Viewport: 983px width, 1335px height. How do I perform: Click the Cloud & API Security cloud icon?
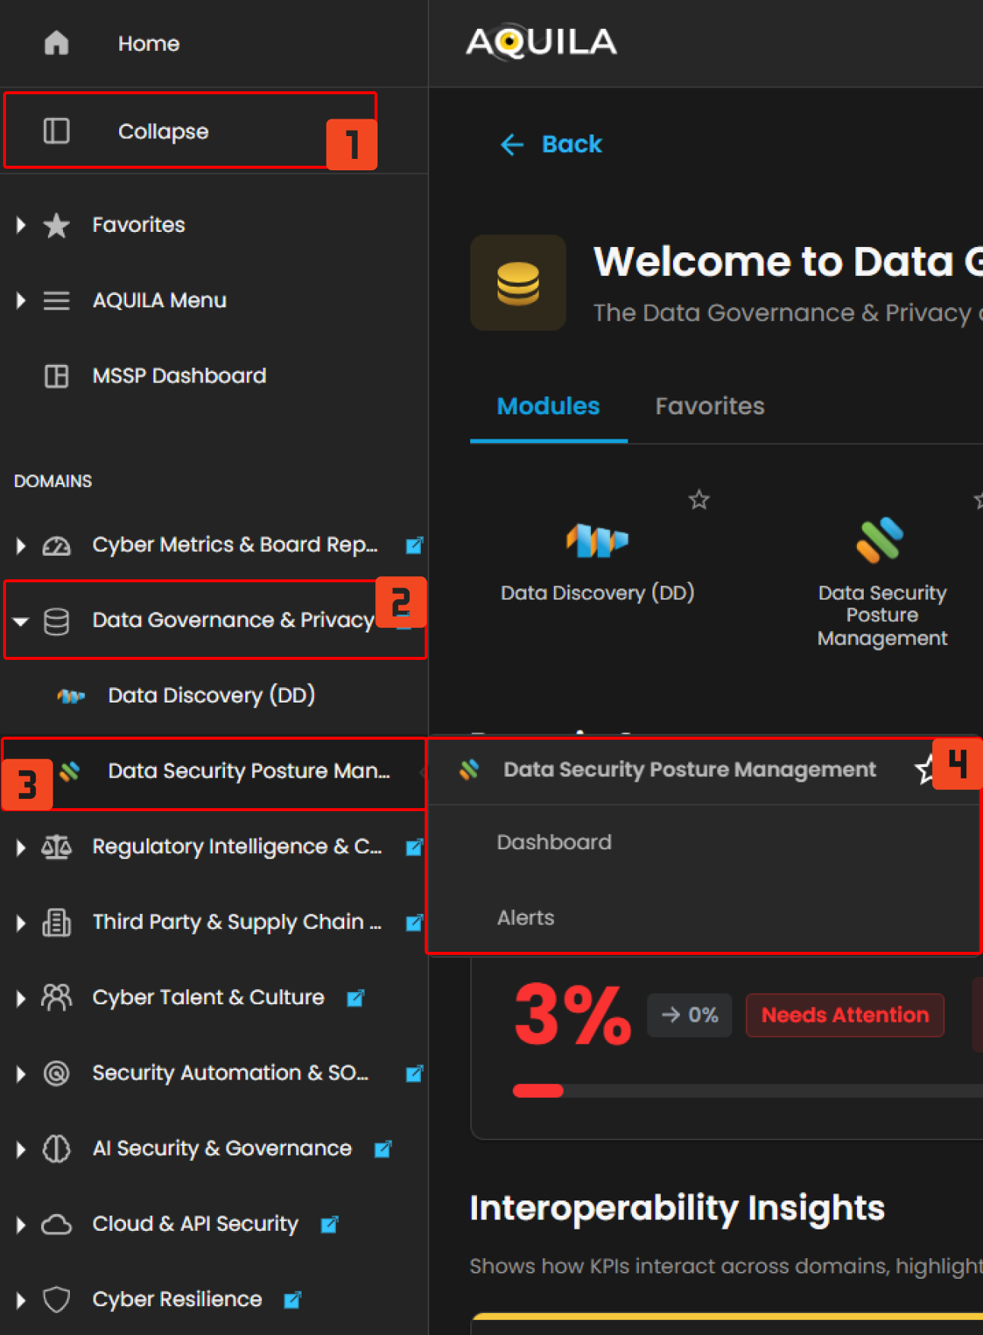pos(56,1224)
